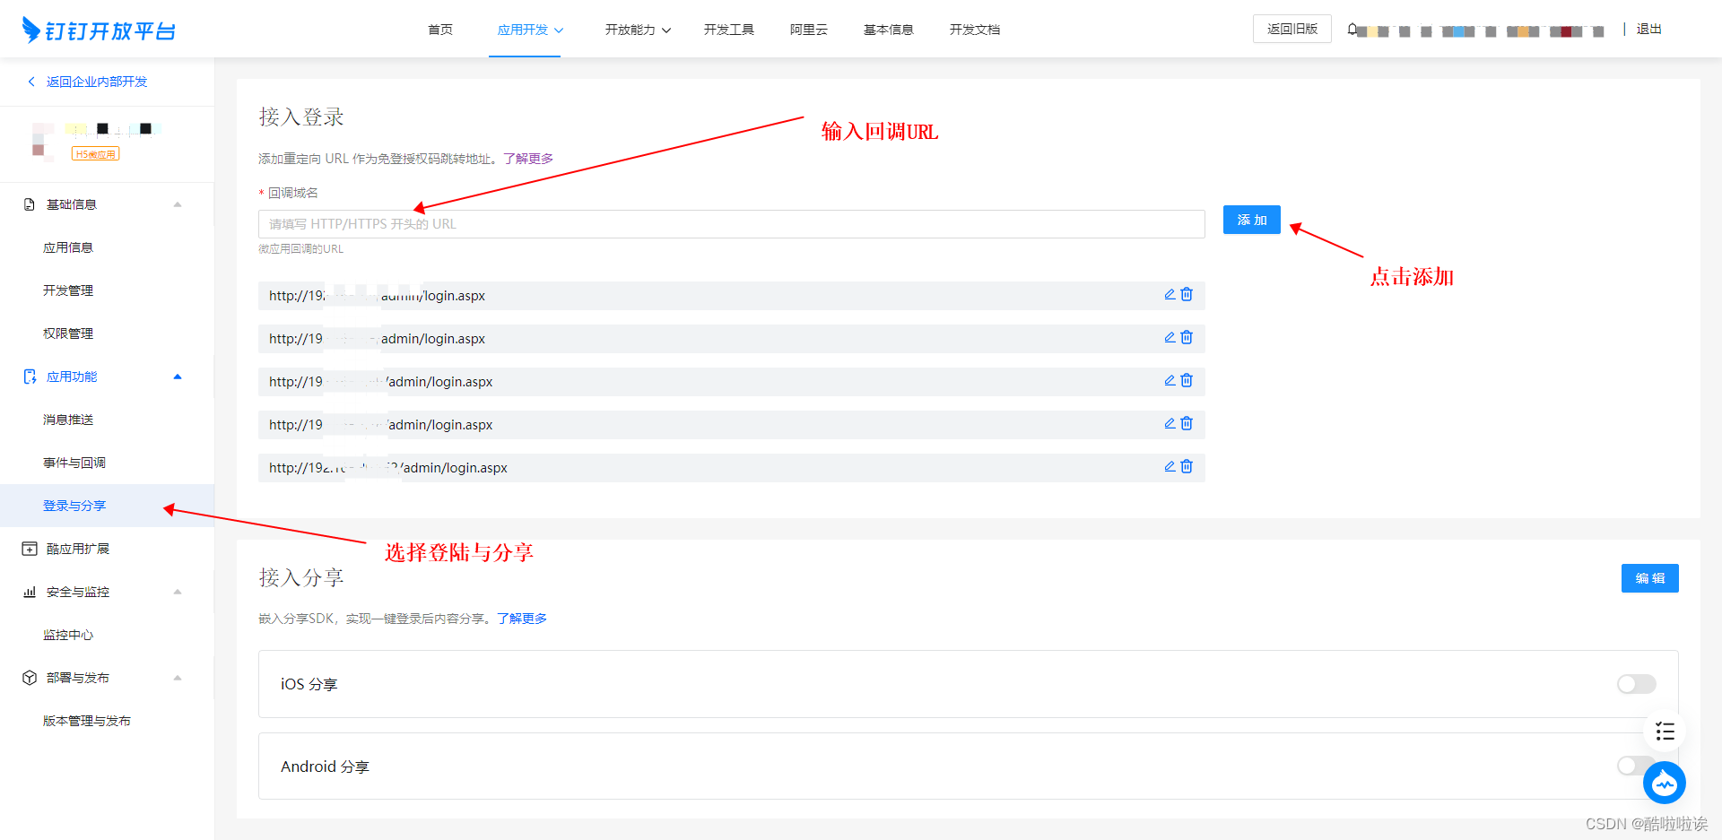The height and width of the screenshot is (840, 1722).
Task: Select 消息推送 in sidebar
Action: [x=68, y=420]
